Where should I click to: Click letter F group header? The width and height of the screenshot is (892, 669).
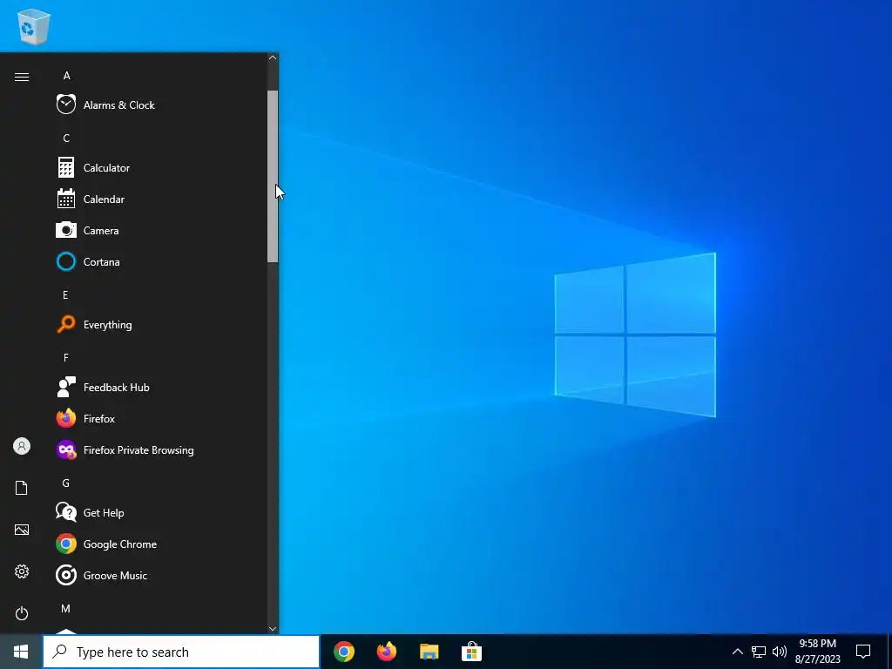point(66,358)
